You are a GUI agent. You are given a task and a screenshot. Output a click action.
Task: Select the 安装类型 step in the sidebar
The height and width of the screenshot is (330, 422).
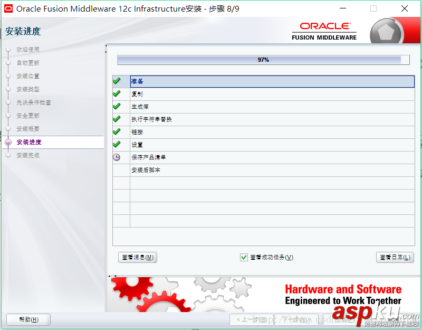point(28,89)
